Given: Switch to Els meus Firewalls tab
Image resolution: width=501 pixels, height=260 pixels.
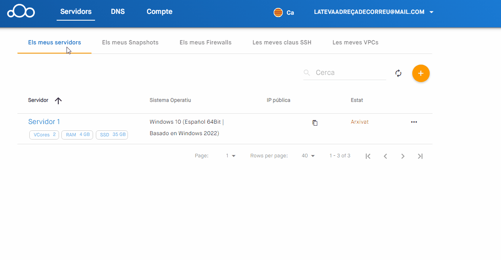Looking at the screenshot, I should tap(205, 42).
